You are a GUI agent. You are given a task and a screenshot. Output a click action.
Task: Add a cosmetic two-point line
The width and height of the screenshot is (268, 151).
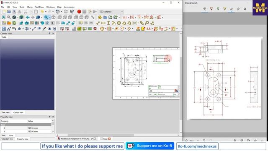[33, 29]
